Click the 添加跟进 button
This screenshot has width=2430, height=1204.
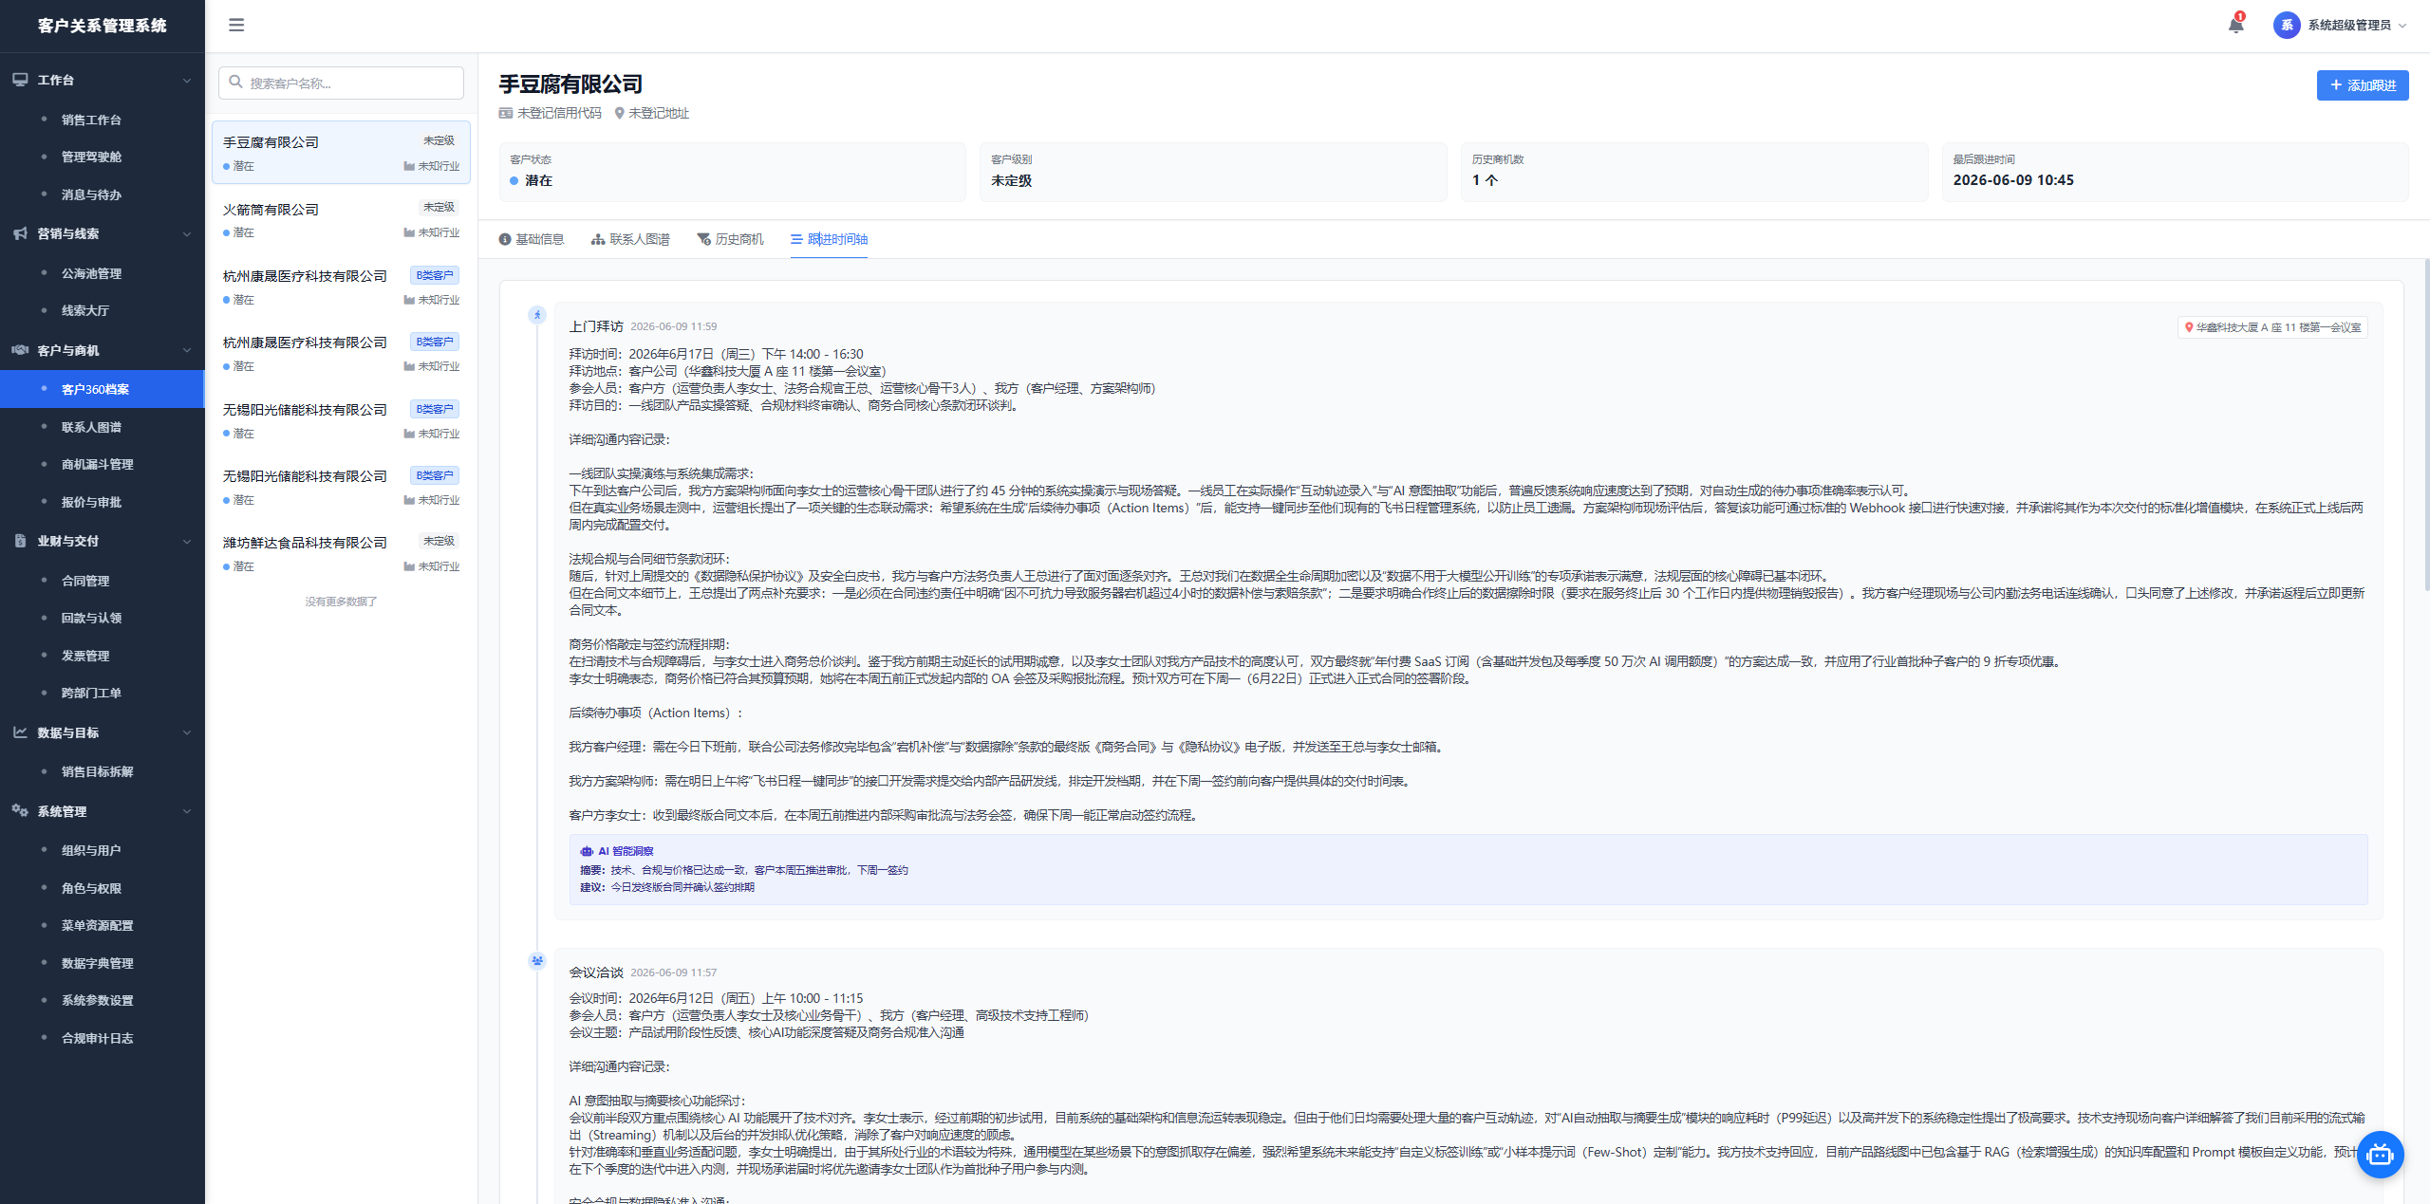pos(2362,85)
